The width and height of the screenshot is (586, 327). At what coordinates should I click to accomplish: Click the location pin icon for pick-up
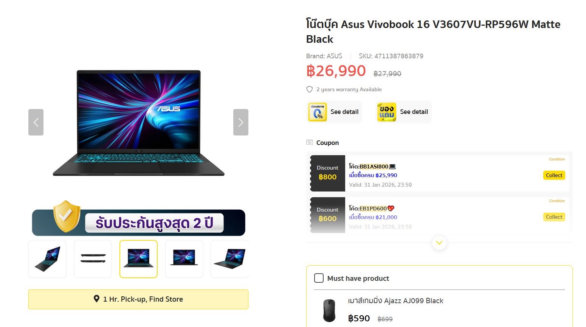(96, 299)
